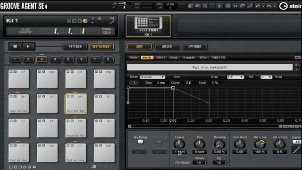Open the Main tab
Image resolution: width=302 pixels, height=170 pixels.
click(134, 58)
